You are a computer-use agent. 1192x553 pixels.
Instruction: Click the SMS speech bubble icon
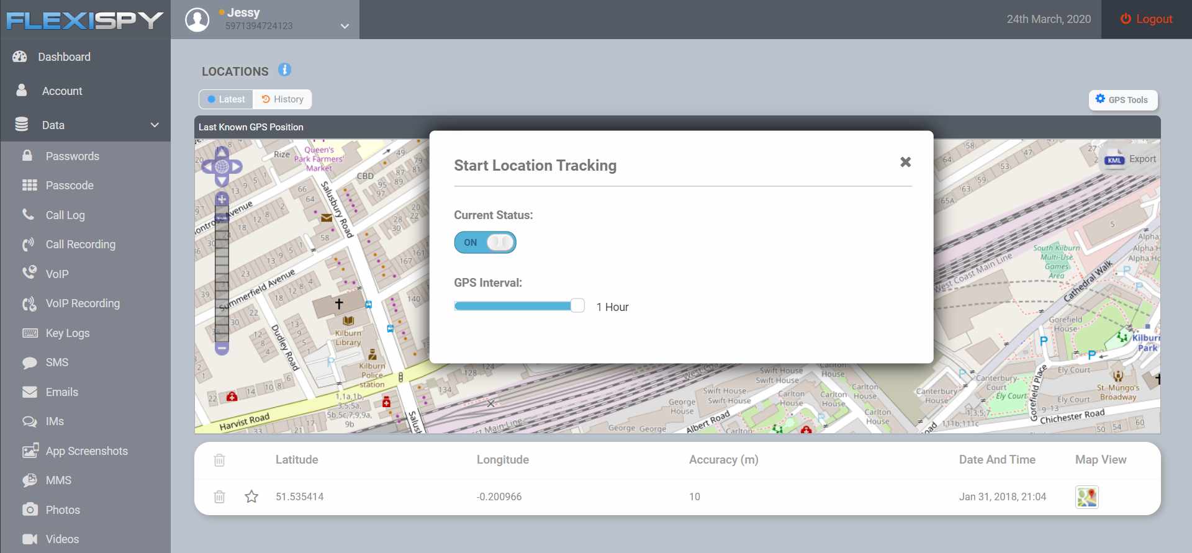[x=30, y=362]
